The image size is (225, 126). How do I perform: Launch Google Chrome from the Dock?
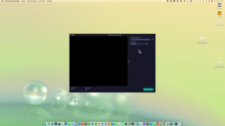[164, 124]
